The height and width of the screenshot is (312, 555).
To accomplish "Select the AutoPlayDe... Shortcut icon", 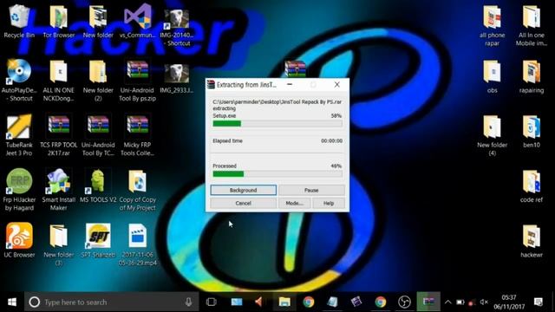I will click(19, 80).
